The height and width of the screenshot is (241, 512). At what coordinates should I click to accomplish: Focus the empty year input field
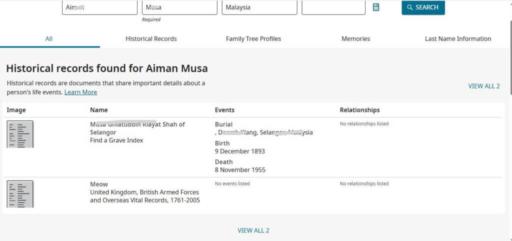[333, 7]
